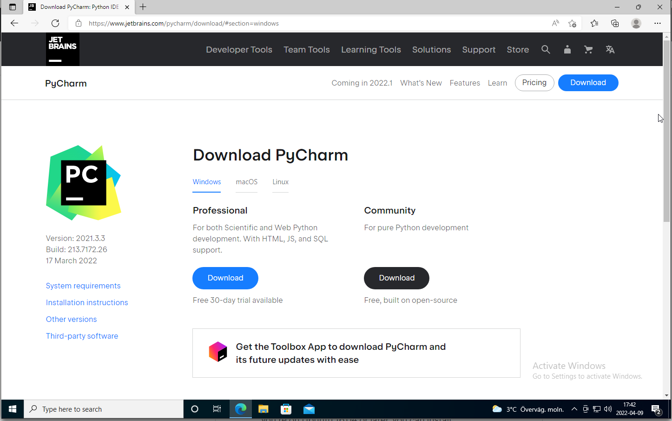Close the Download PyCharm tab
672x421 pixels.
[127, 7]
